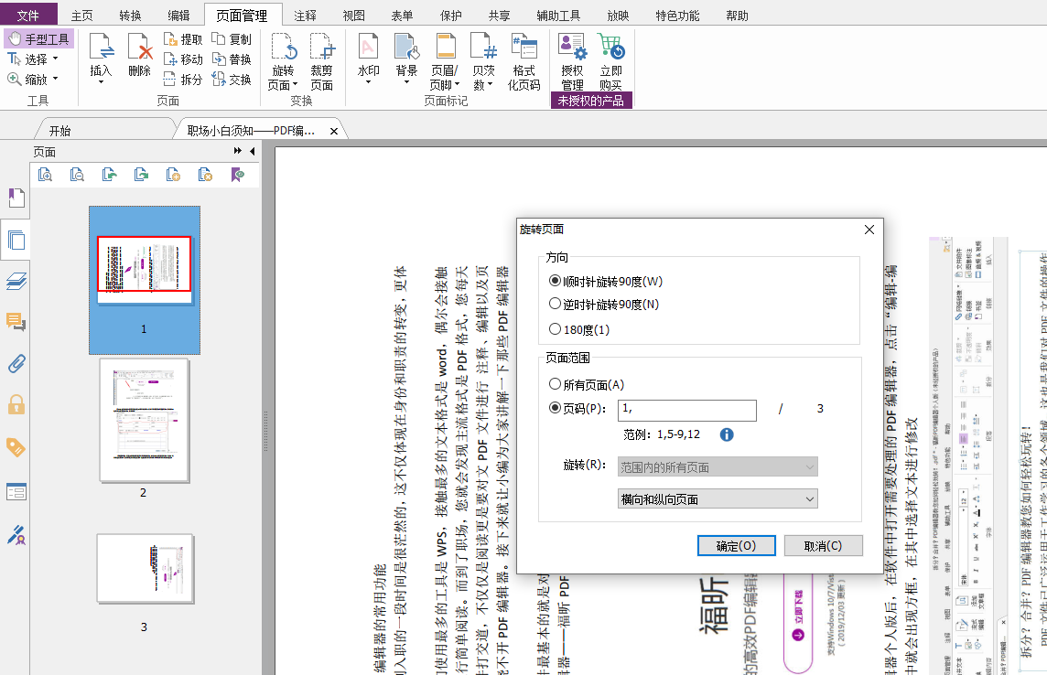Open the 文件 menu
Screen dimensions: 1047x675
coord(28,16)
